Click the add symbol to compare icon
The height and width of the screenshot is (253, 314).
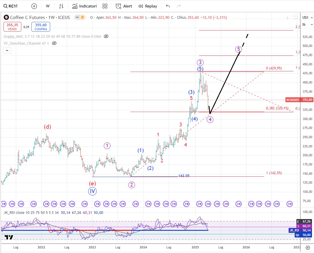[34, 6]
